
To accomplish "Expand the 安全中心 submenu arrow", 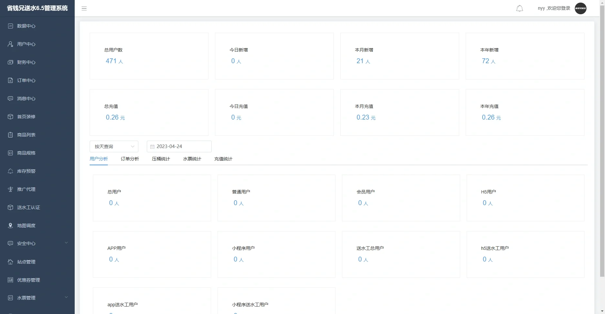I will coord(66,243).
